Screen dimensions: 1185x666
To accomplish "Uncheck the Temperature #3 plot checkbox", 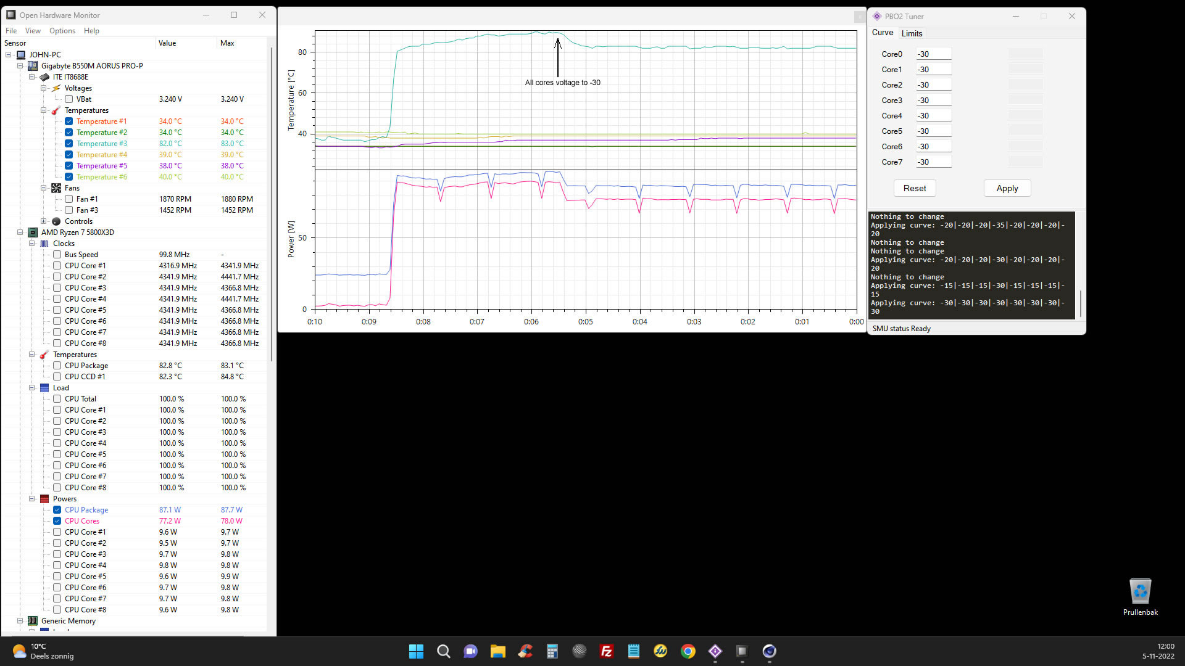I will [x=69, y=144].
